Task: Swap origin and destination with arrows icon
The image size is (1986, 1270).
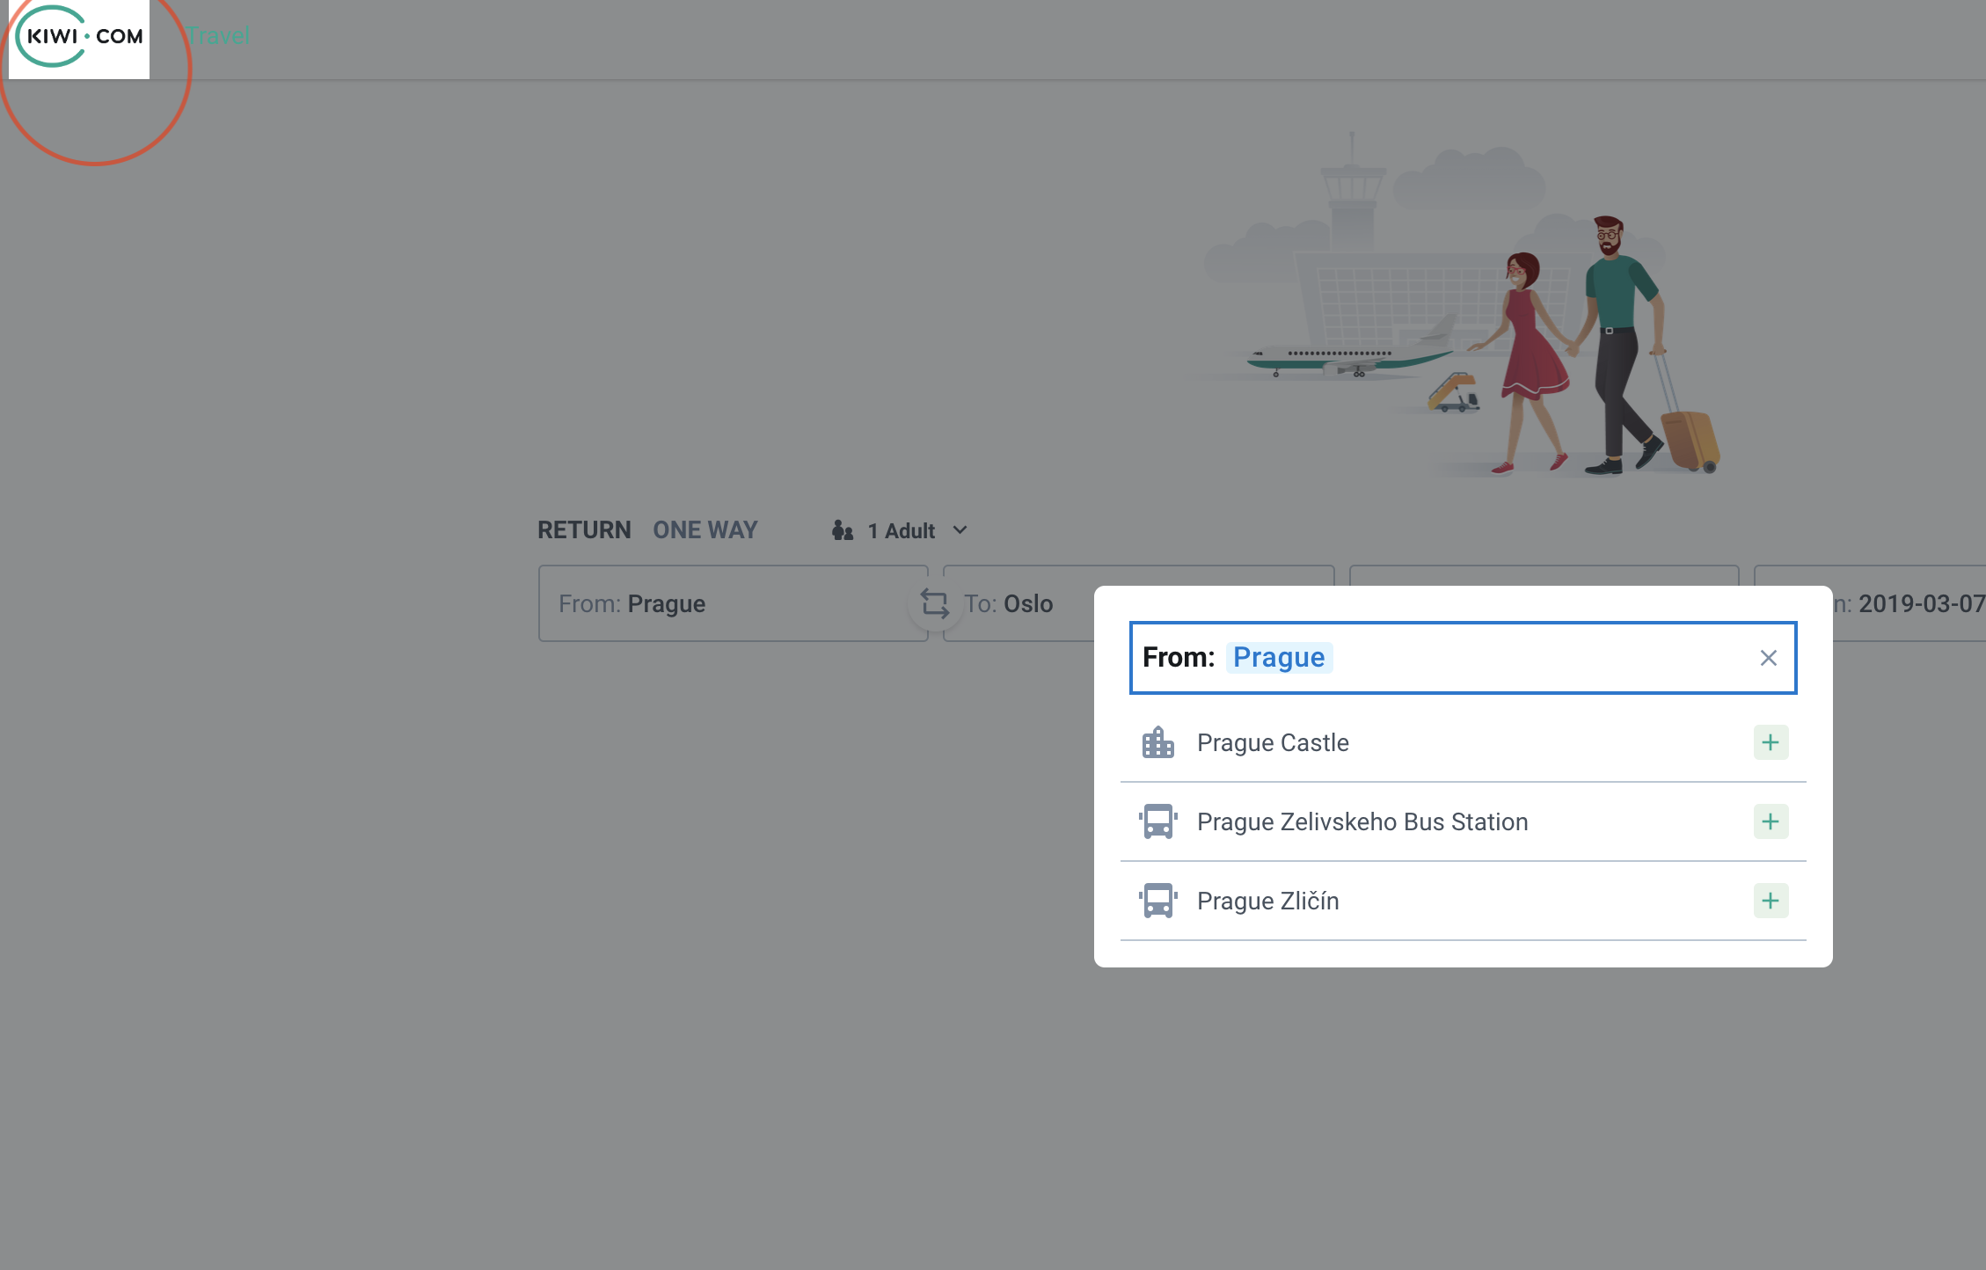Action: coord(934,604)
